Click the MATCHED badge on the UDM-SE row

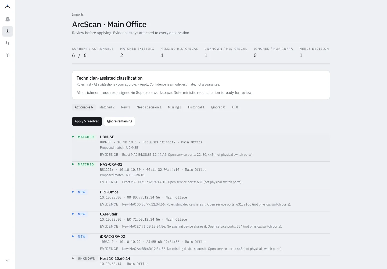[86, 137]
